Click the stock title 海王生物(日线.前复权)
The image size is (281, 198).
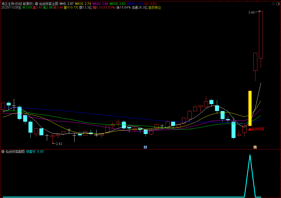tap(17, 3)
